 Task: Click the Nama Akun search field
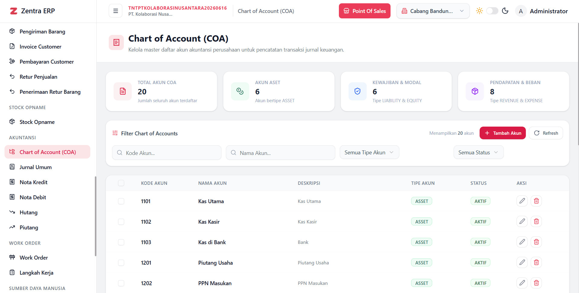[x=281, y=153]
